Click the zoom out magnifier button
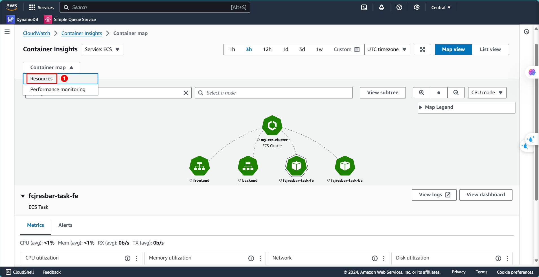Viewport: 539px width, 277px height. tap(456, 93)
